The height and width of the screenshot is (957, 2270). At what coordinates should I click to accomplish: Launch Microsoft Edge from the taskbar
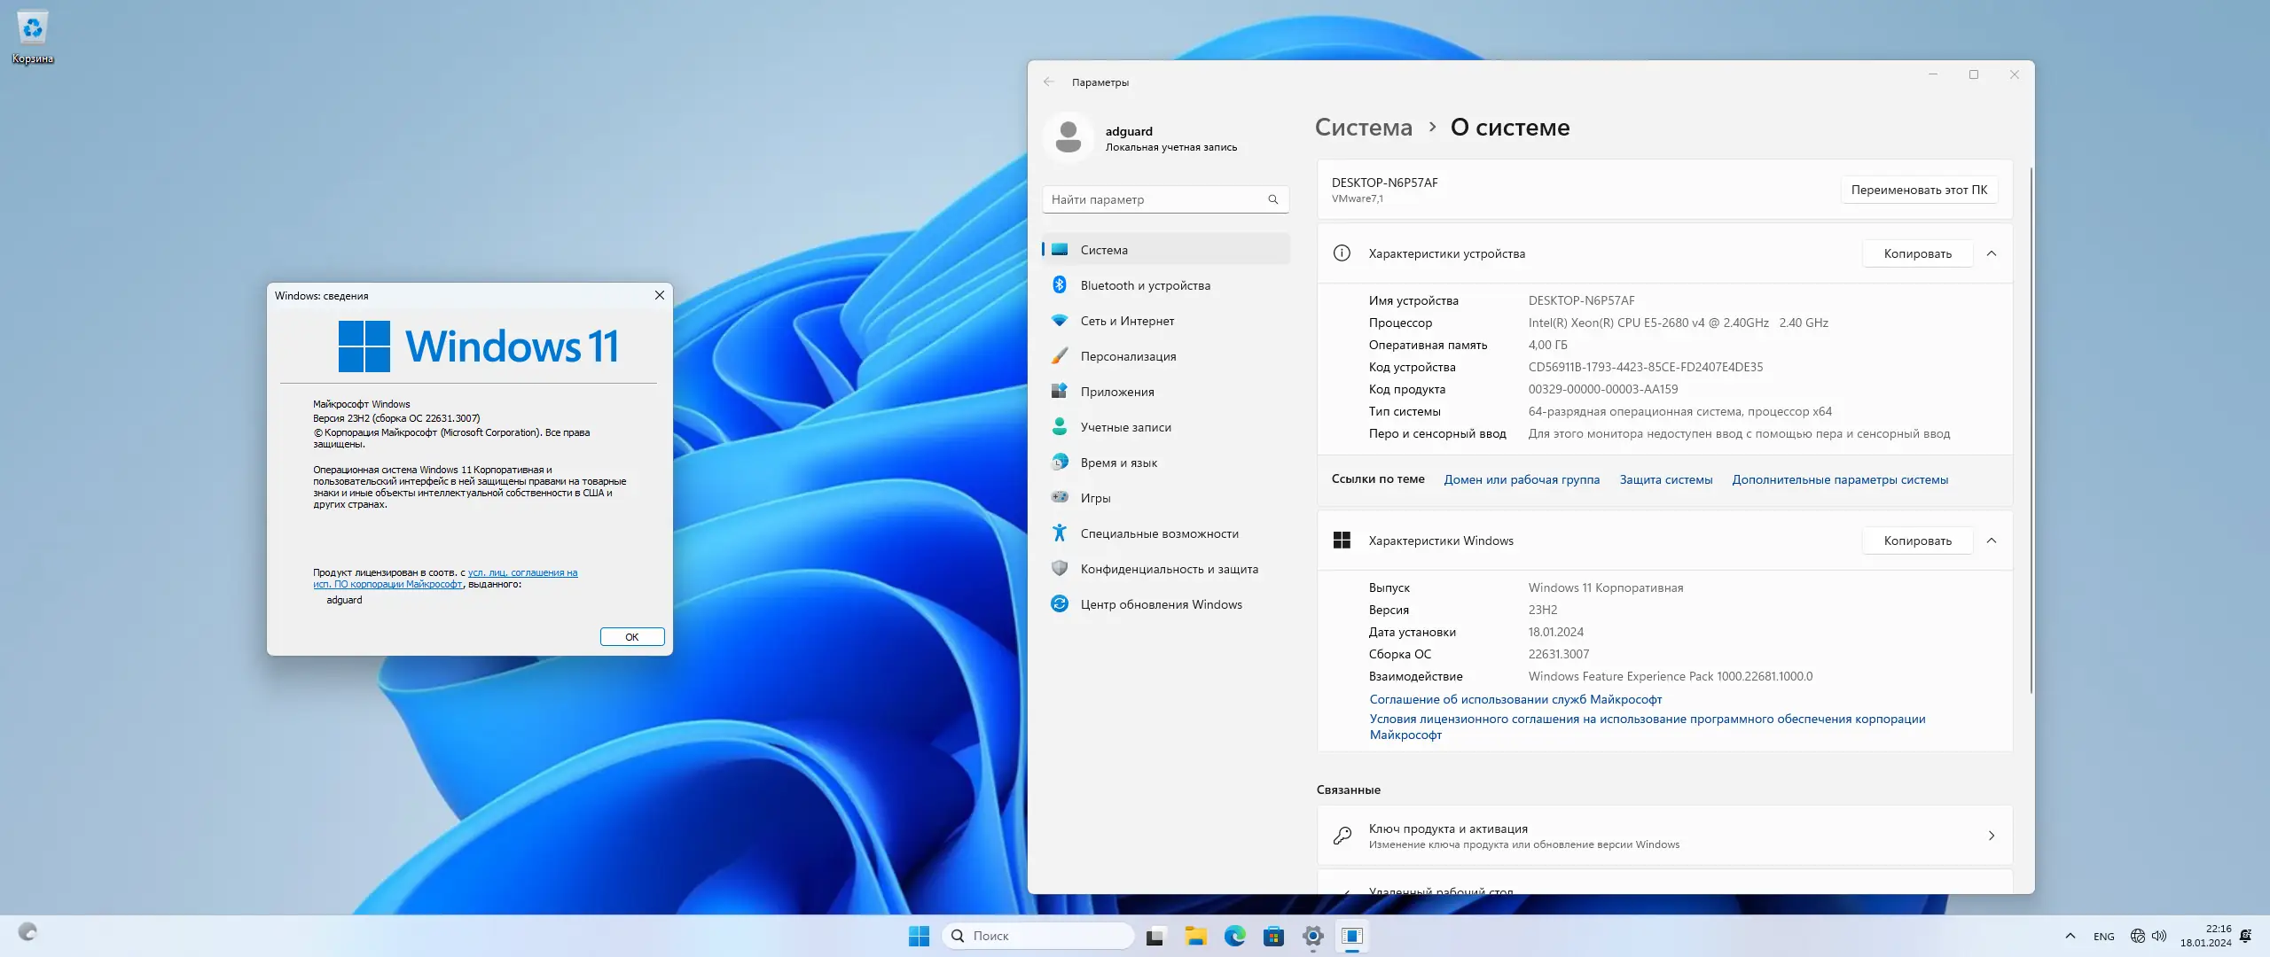[1234, 936]
